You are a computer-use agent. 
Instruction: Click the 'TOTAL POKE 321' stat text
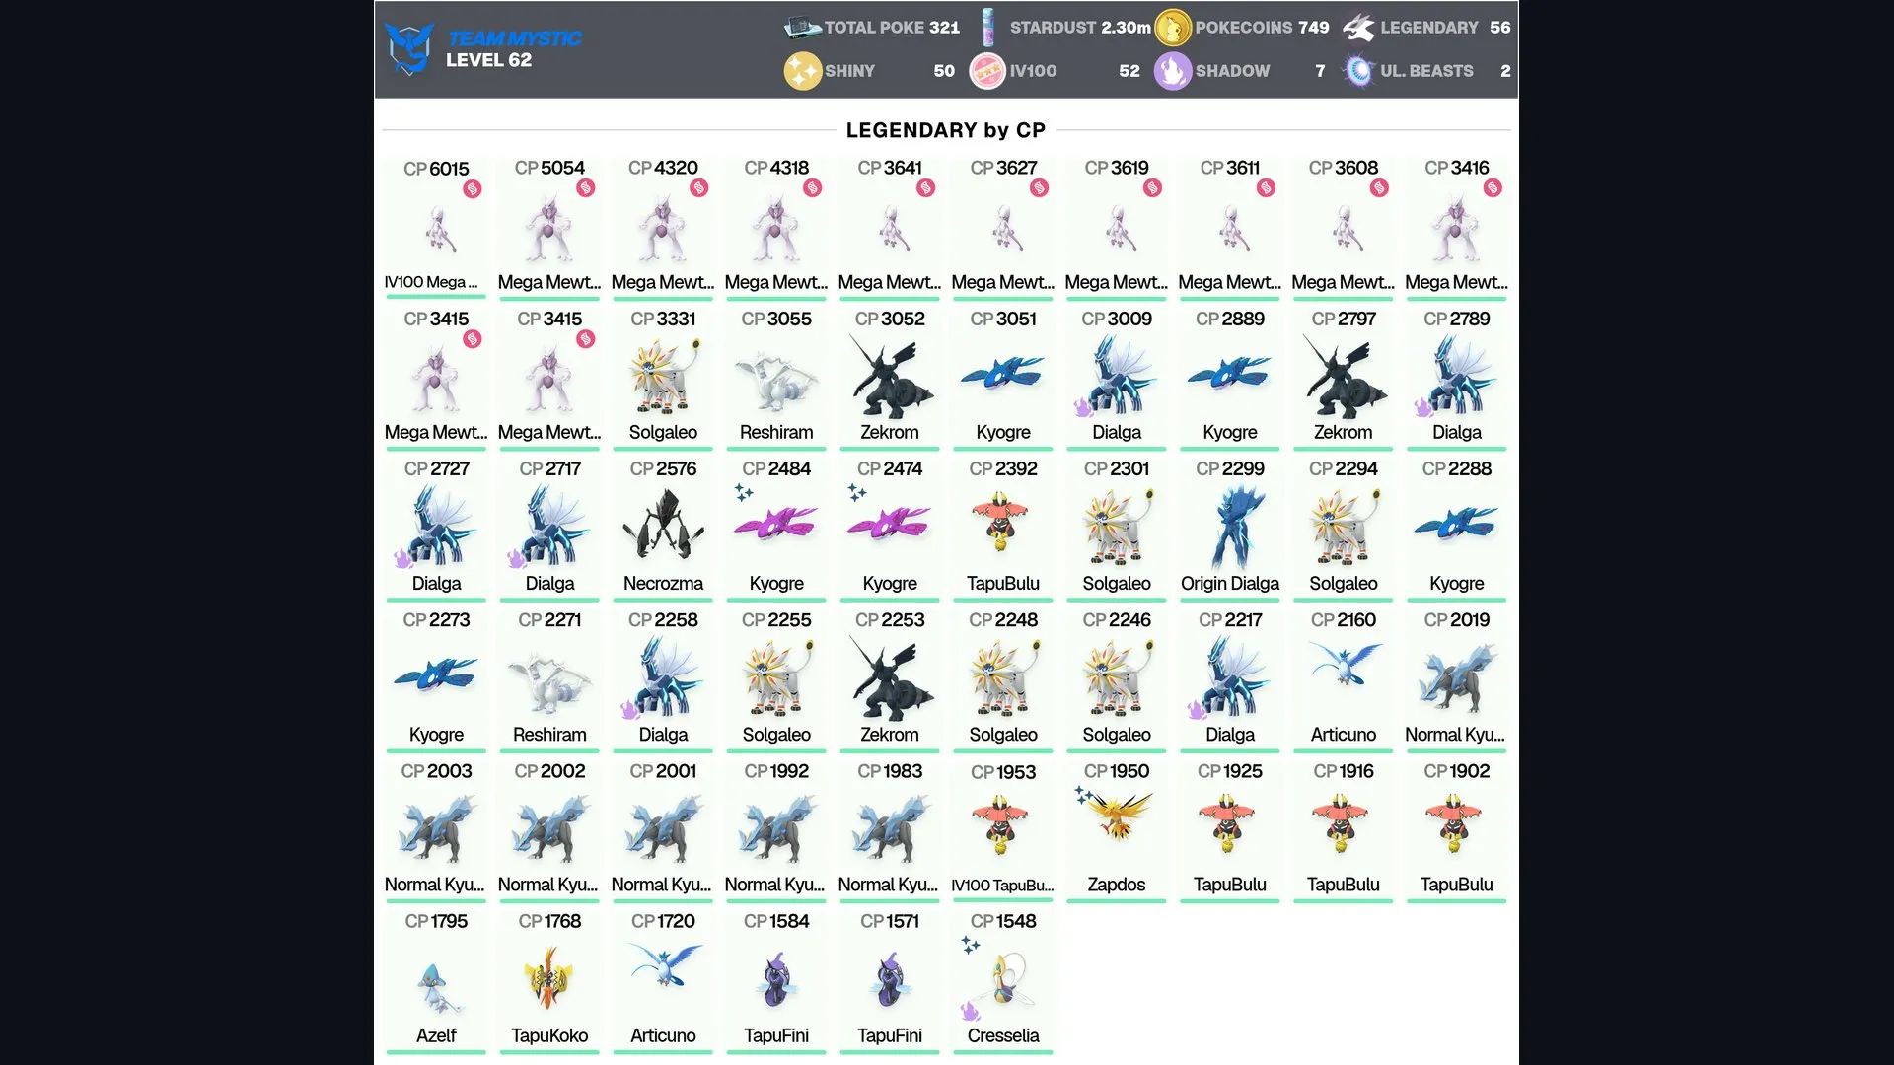point(892,28)
